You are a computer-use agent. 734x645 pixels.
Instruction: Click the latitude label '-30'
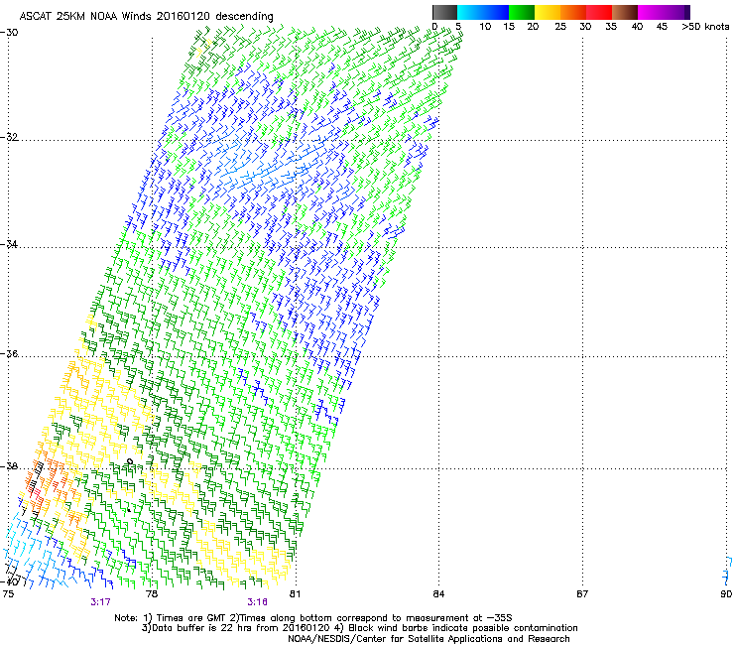tap(9, 33)
